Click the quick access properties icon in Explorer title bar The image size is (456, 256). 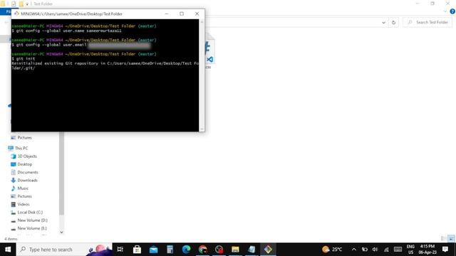[14, 4]
